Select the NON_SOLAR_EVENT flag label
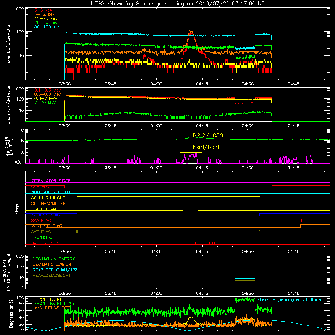This screenshot has width=335, height=335. pyautogui.click(x=51, y=192)
